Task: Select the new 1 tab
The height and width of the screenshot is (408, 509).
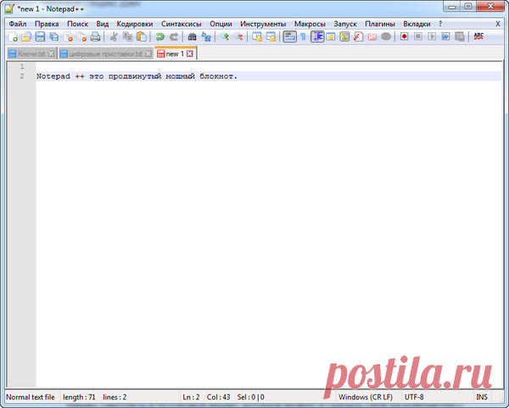Action: (175, 54)
